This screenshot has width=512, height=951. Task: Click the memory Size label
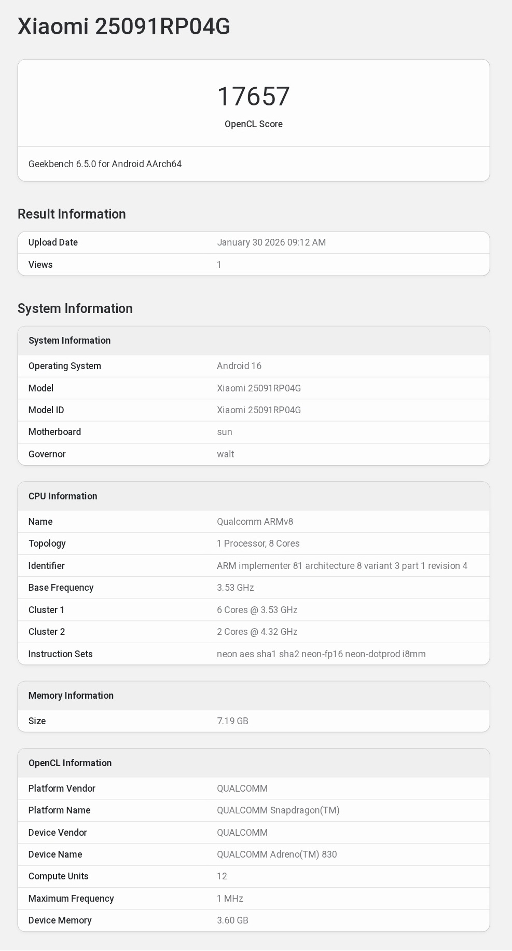[x=37, y=721]
